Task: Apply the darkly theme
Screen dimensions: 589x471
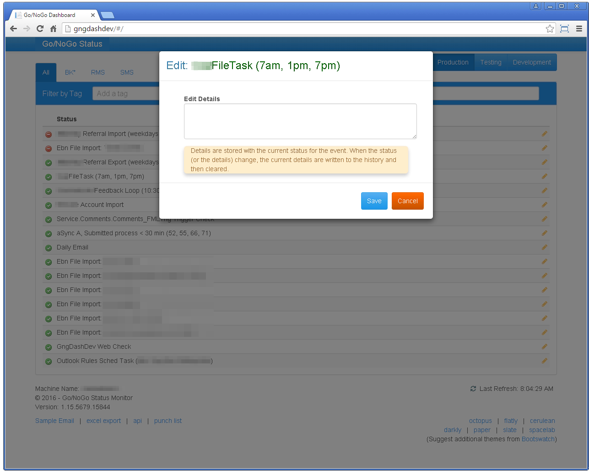Action: pyautogui.click(x=452, y=430)
